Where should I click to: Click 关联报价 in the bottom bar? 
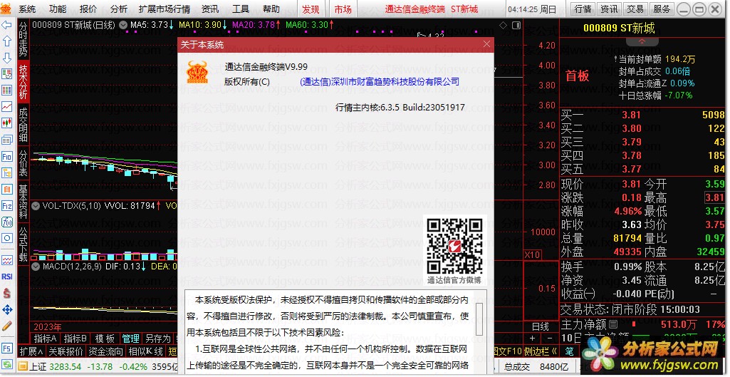pos(66,351)
